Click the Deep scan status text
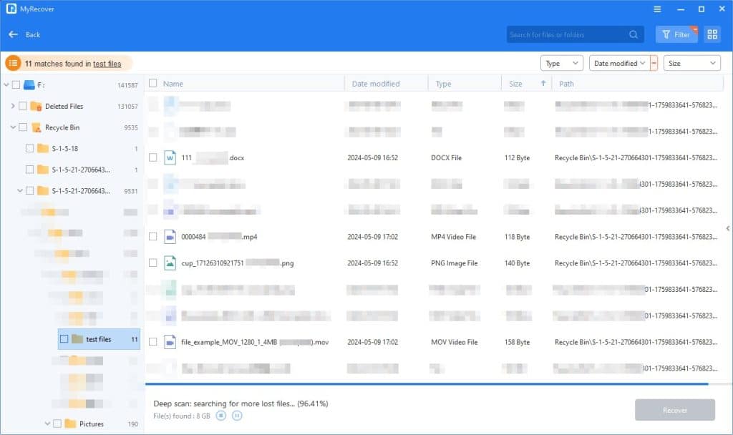The width and height of the screenshot is (733, 435). click(x=241, y=404)
